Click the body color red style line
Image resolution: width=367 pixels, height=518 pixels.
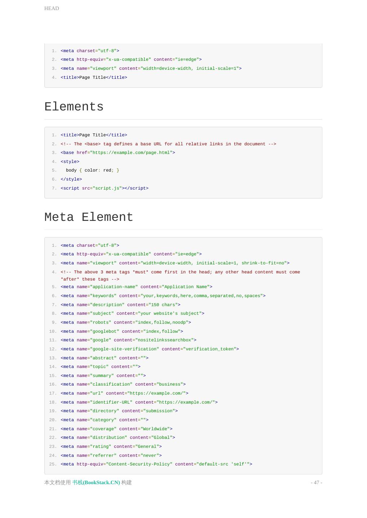[x=92, y=170]
